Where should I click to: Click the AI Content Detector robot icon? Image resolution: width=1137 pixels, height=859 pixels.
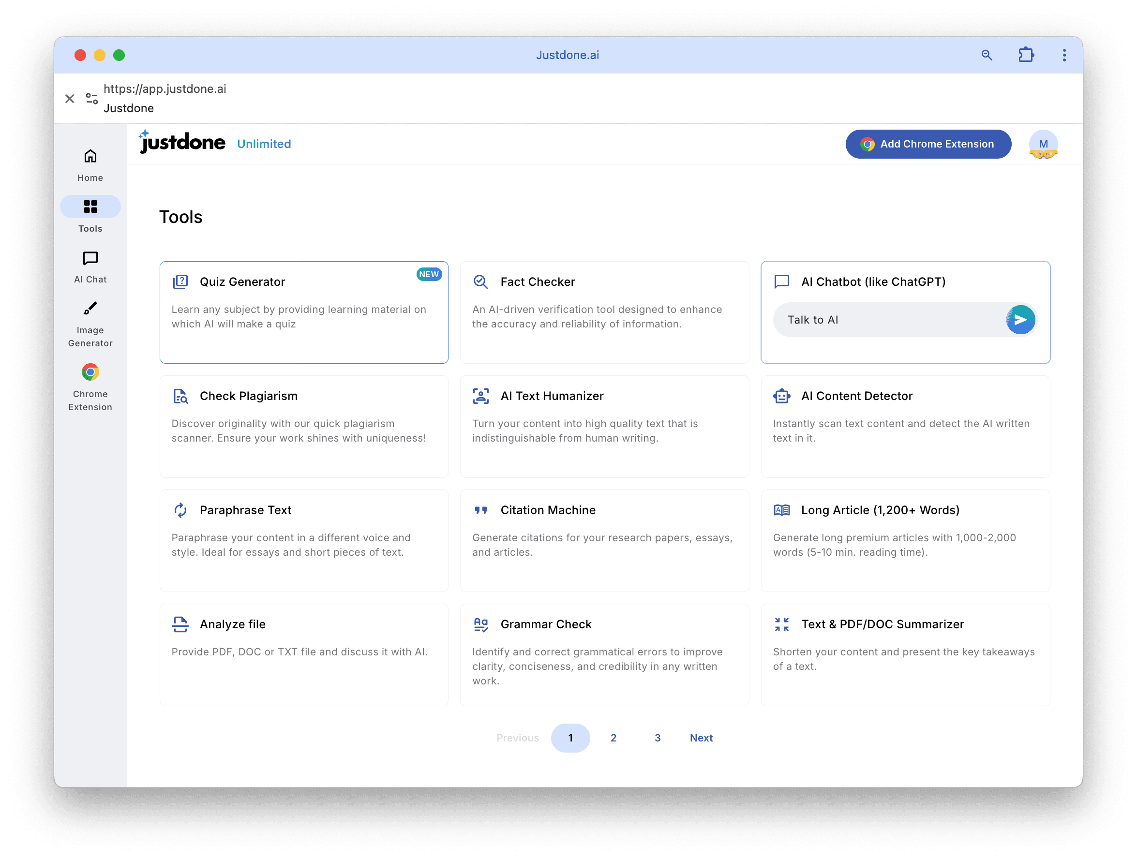coord(781,396)
